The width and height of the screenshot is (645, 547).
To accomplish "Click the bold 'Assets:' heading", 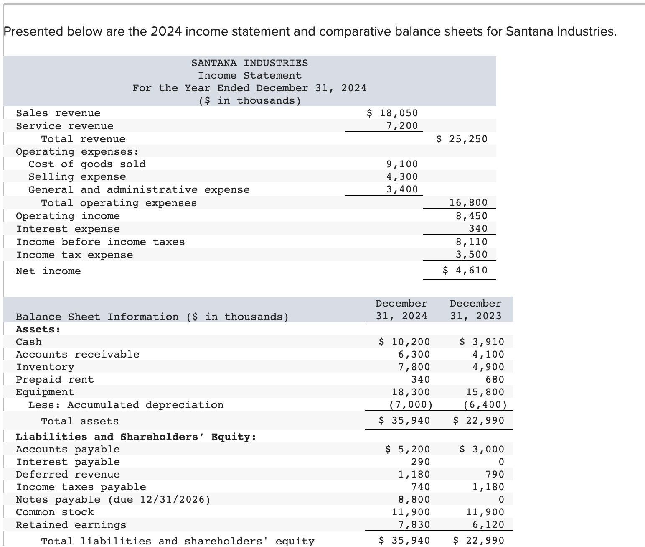I will click(38, 330).
